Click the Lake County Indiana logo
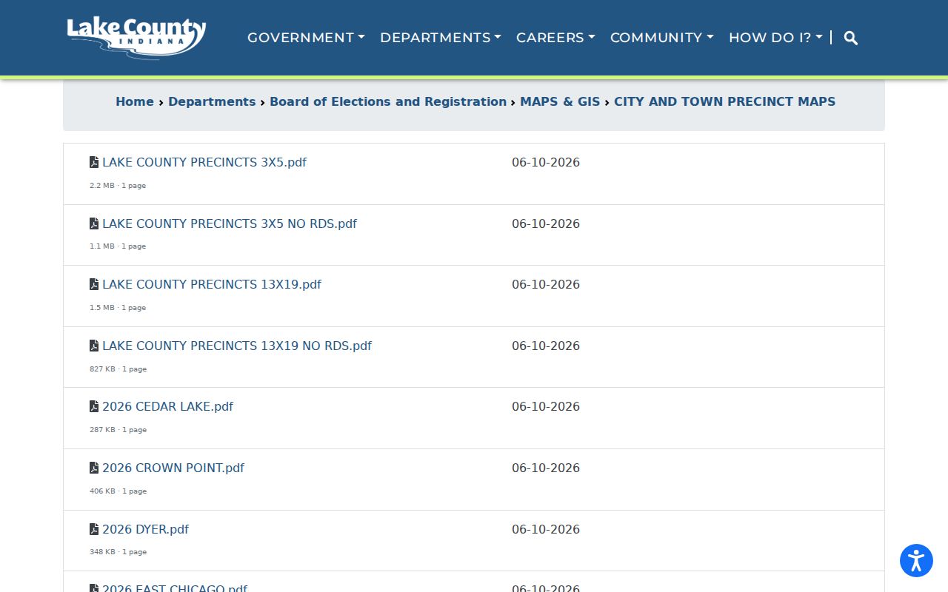This screenshot has height=592, width=948. point(136,38)
